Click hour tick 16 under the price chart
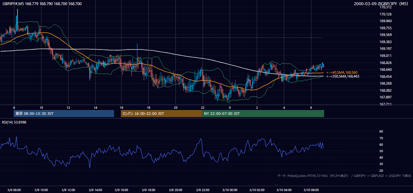Screen dimensions: 413x193 pyautogui.click(x=122, y=107)
